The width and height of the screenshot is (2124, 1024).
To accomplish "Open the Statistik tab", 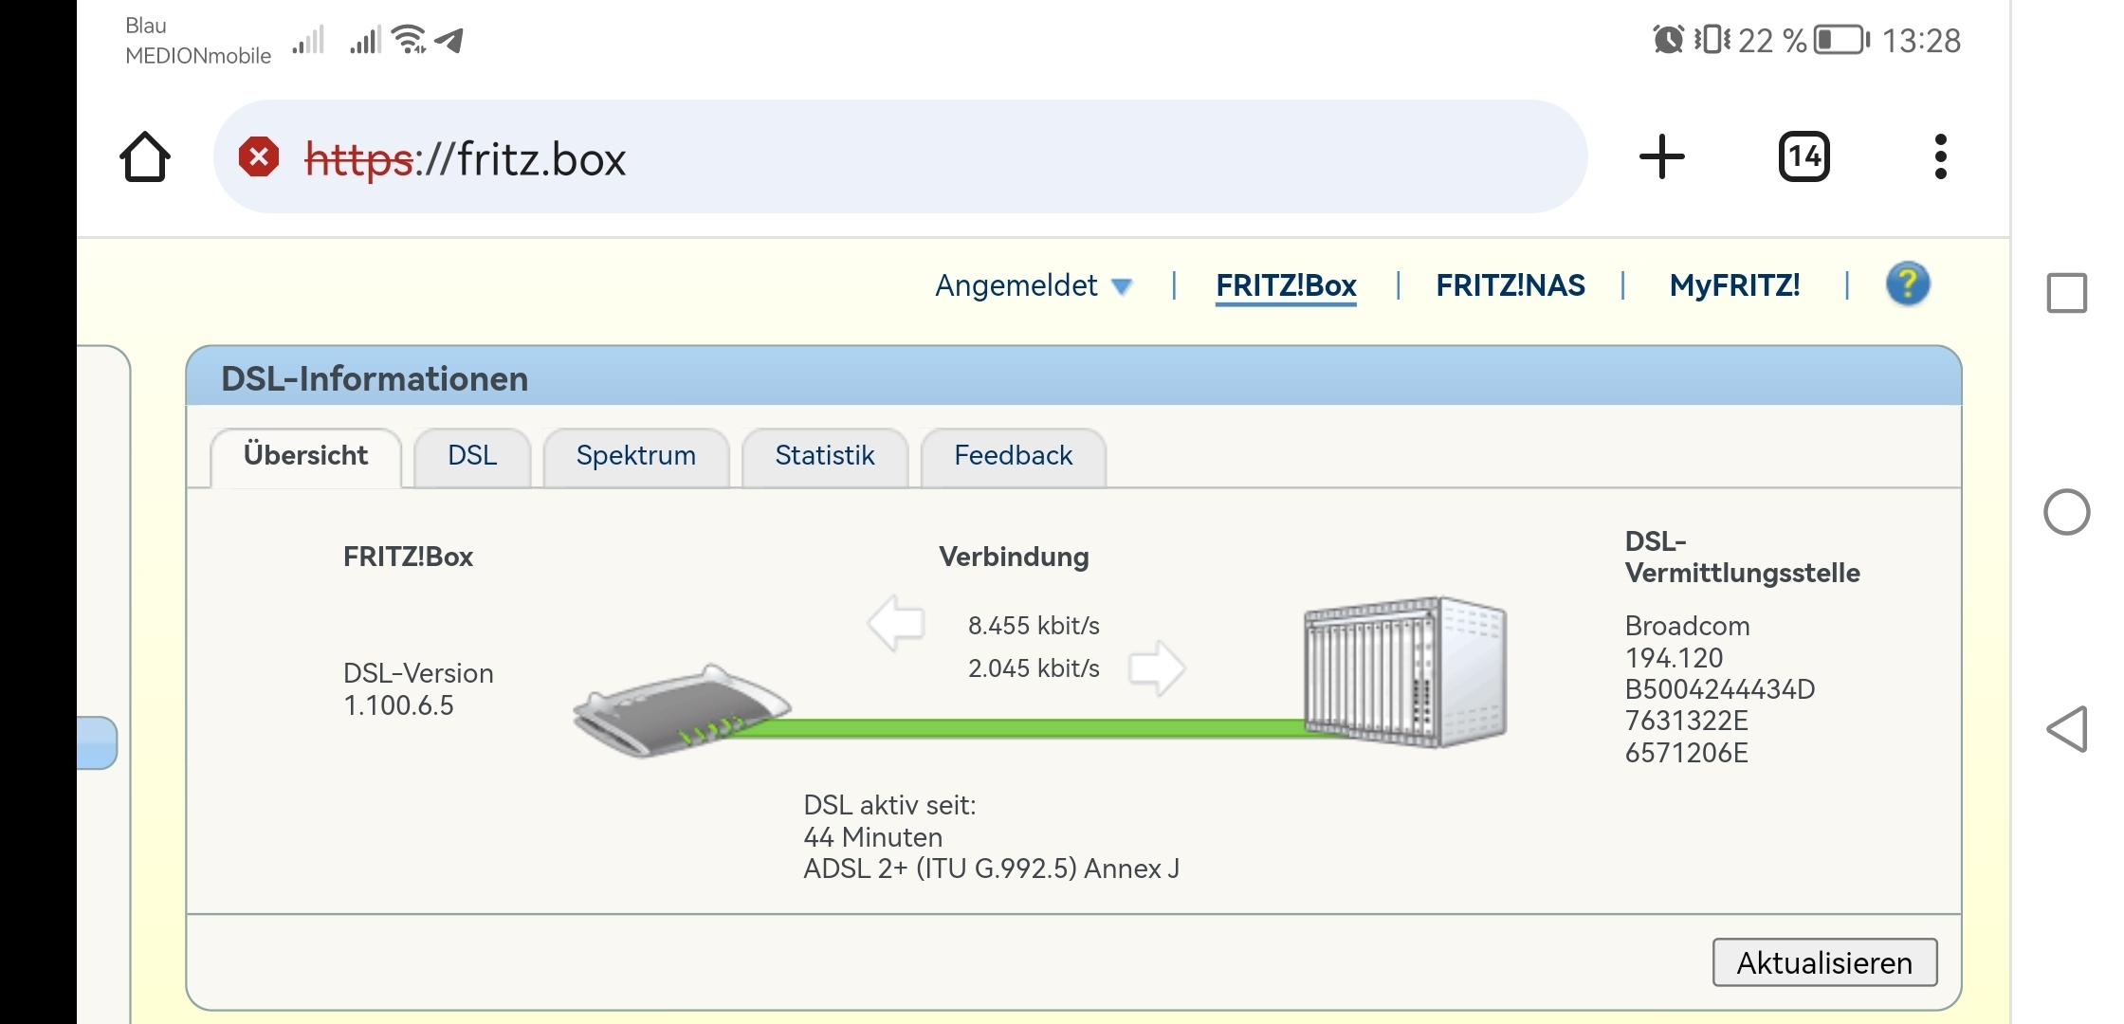I will [824, 456].
